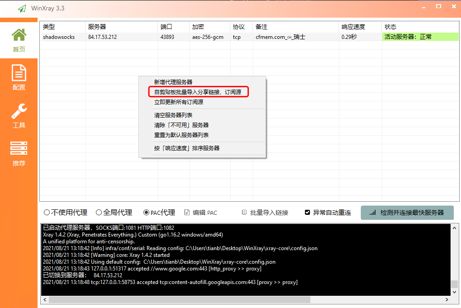This screenshot has height=308, width=461.
Task: Click the 已启动代理服务器 log line
Action: click(109, 228)
